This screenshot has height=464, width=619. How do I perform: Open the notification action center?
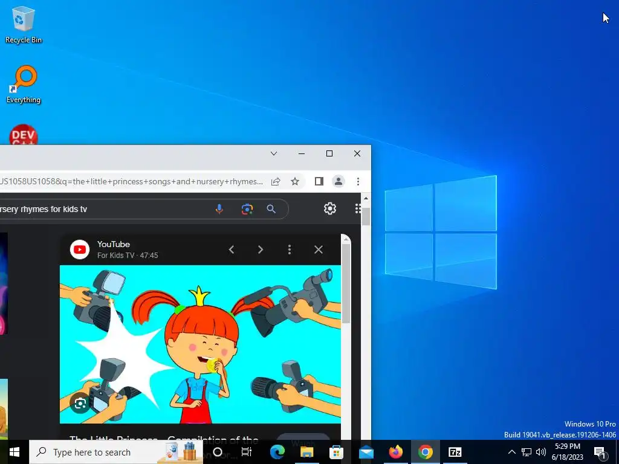pyautogui.click(x=600, y=452)
